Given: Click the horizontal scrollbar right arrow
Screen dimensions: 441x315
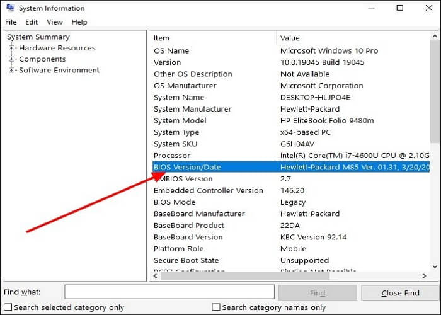Looking at the screenshot, I should click(425, 276).
